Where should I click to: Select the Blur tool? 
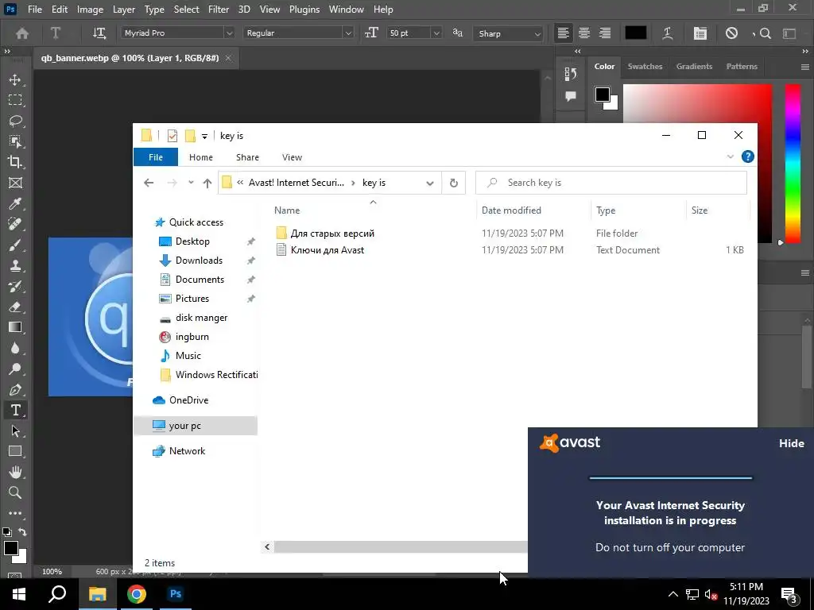(x=15, y=348)
